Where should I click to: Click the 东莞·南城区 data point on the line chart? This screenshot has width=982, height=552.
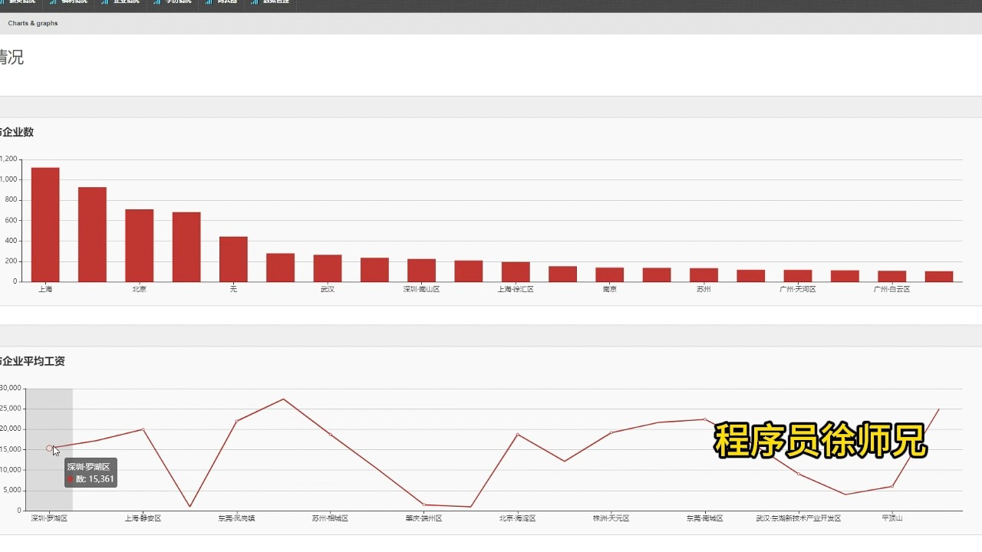pyautogui.click(x=705, y=419)
